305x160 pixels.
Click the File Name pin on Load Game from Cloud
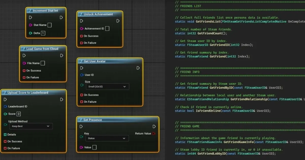(25, 63)
